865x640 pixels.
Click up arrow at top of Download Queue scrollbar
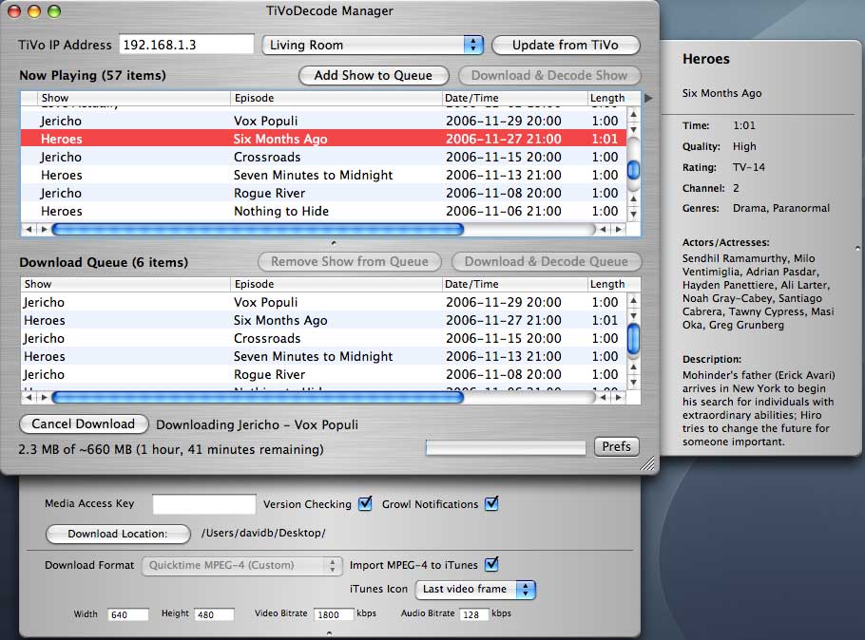634,300
